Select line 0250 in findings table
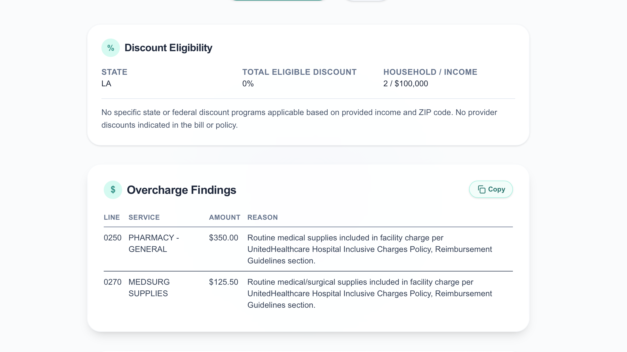The image size is (627, 352). click(x=112, y=238)
